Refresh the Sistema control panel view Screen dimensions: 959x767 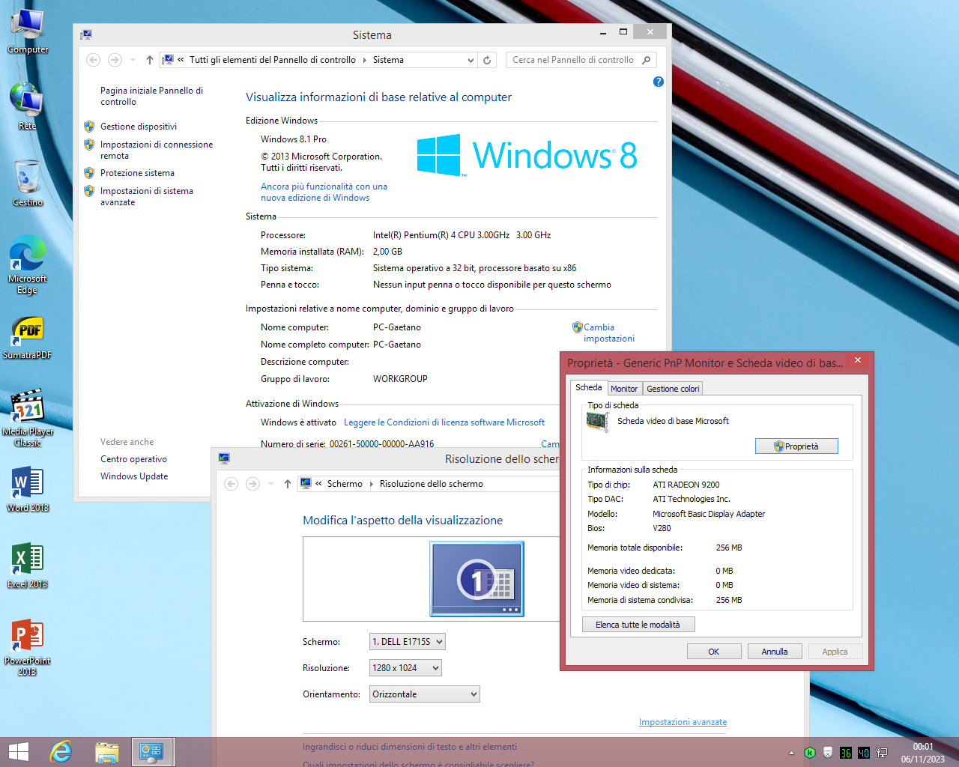click(487, 60)
